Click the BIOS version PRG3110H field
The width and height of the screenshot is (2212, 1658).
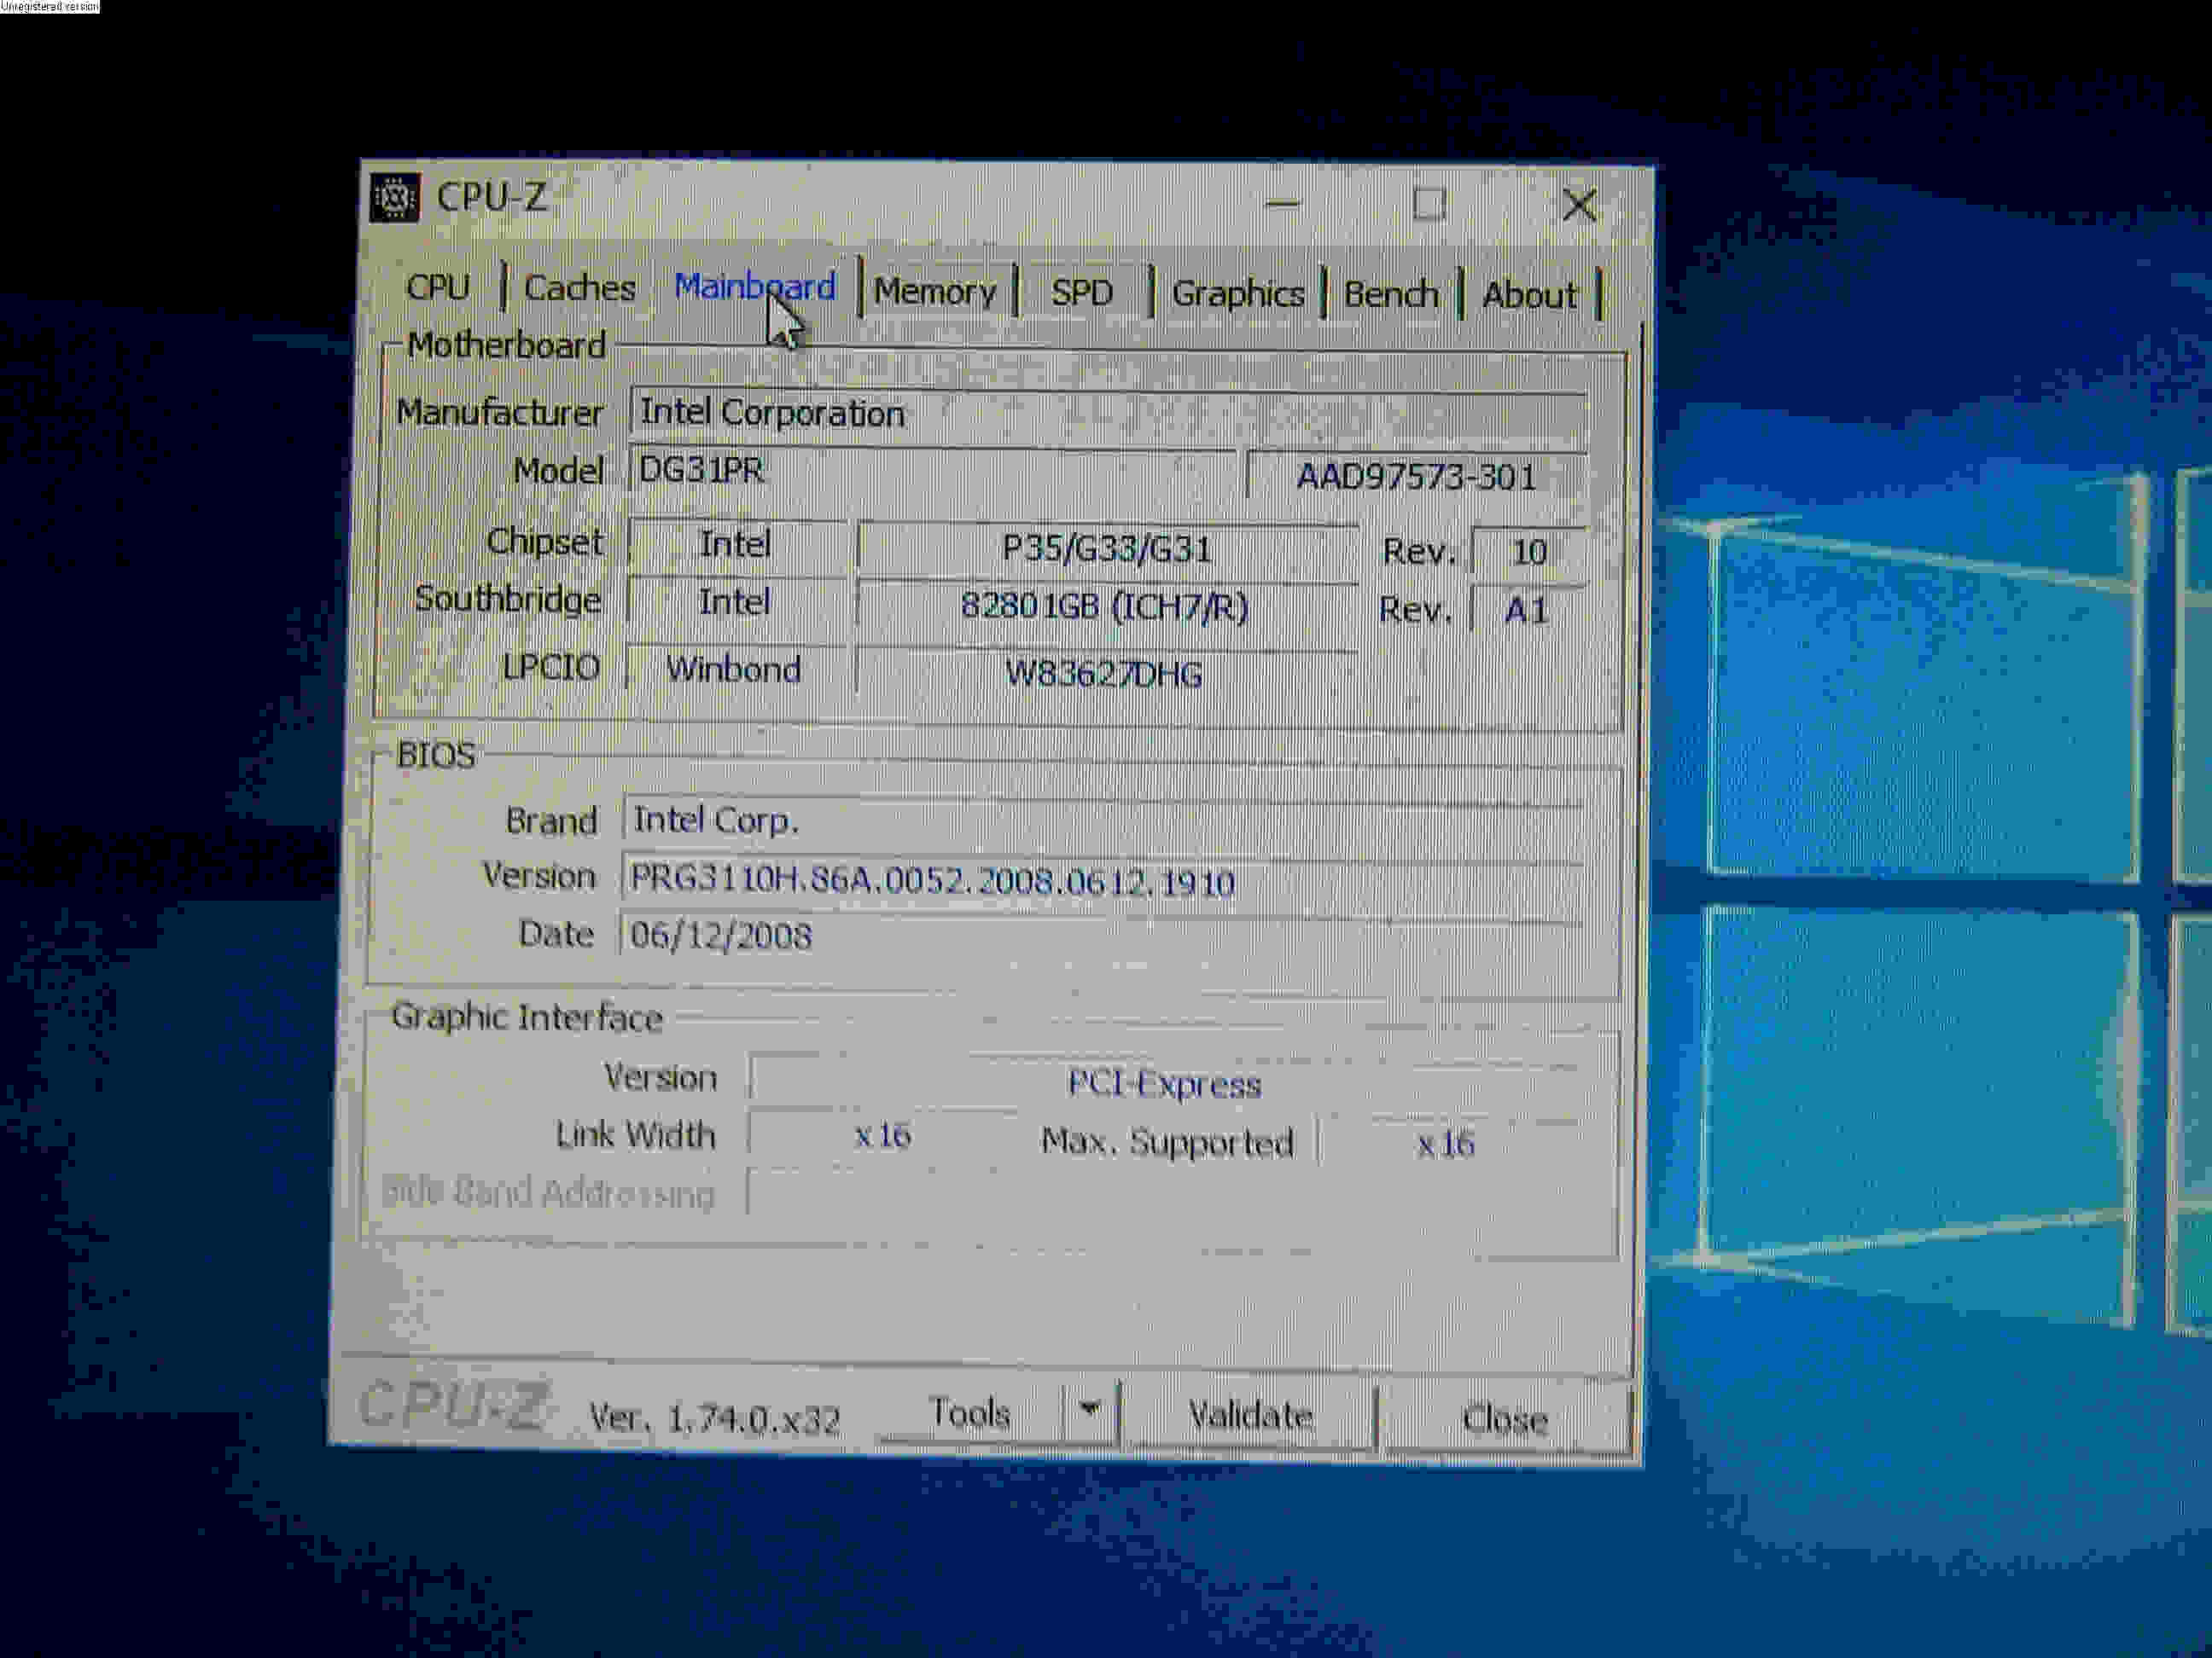1102,882
